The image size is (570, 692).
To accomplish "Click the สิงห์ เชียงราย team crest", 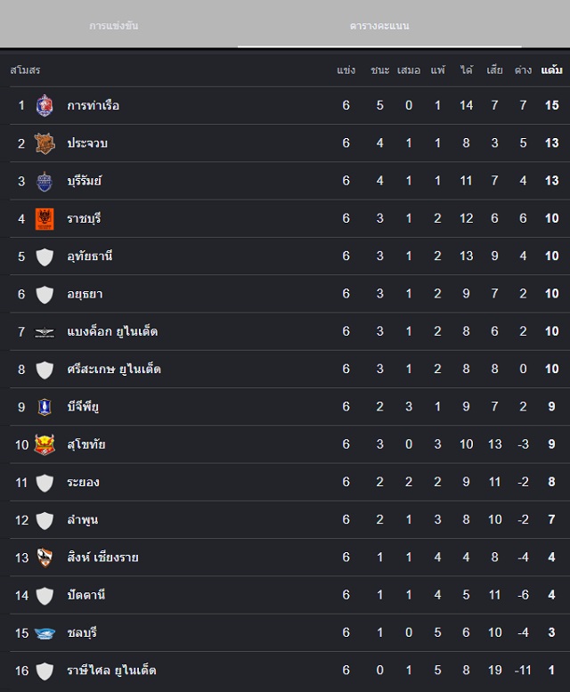I will pyautogui.click(x=45, y=558).
